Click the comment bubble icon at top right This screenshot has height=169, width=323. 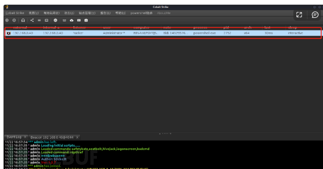click(x=315, y=15)
